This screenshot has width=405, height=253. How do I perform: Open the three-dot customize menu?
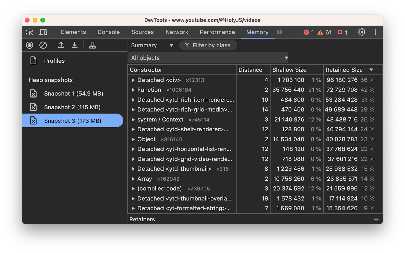tap(375, 32)
